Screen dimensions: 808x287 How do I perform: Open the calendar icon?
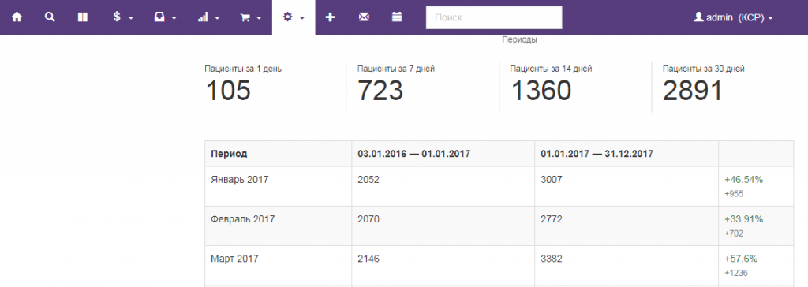tap(396, 17)
